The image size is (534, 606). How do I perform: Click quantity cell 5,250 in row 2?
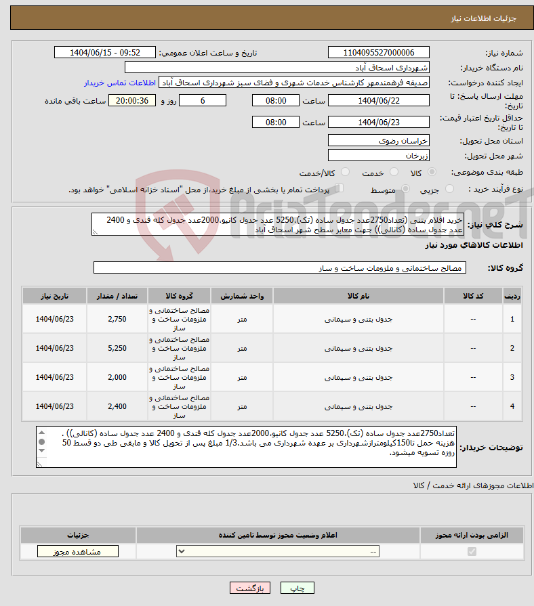[x=117, y=348]
